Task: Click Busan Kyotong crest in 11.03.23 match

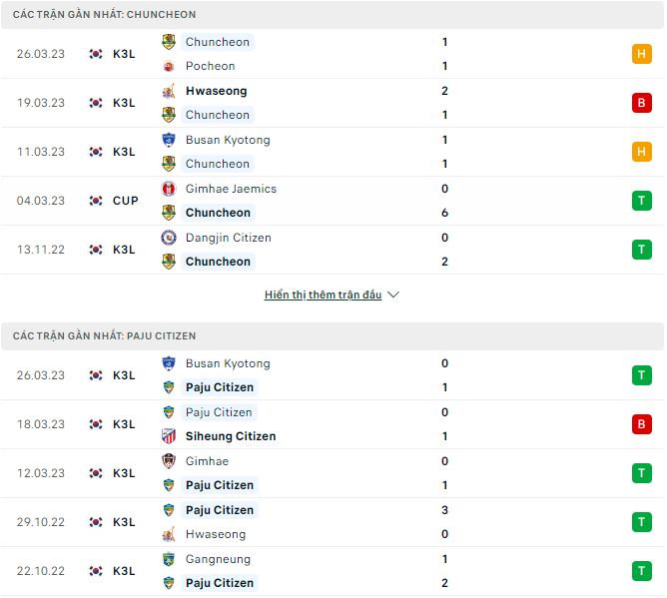Action: click(x=169, y=140)
